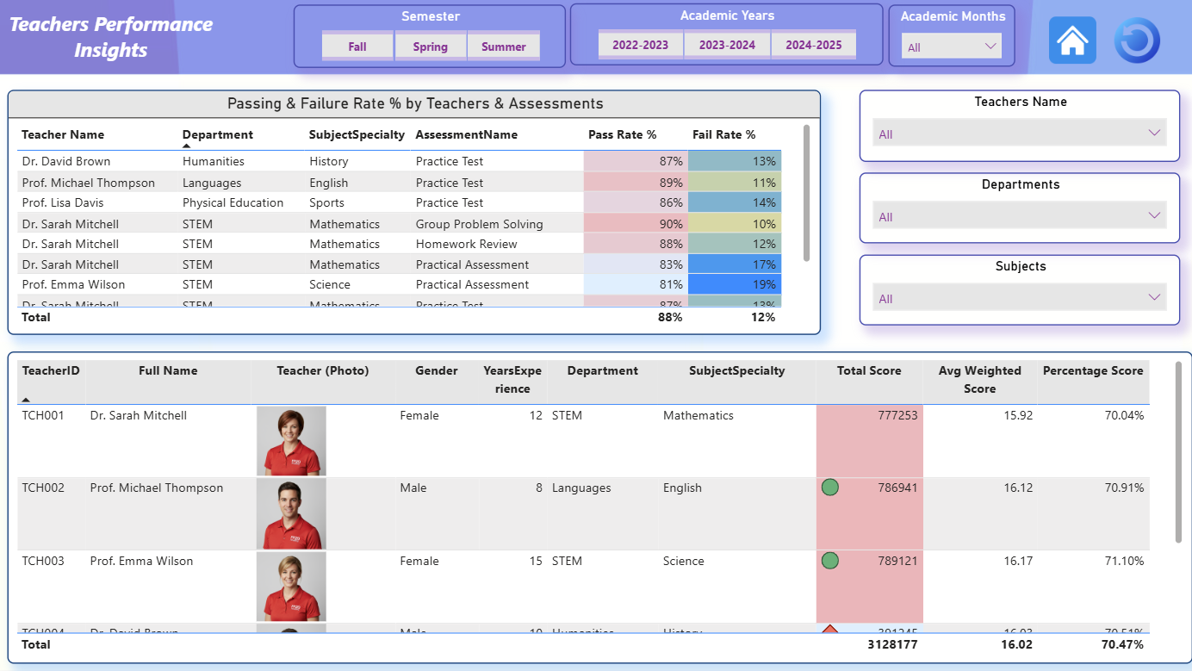
Task: Toggle the Fall semester filter
Action: [357, 47]
